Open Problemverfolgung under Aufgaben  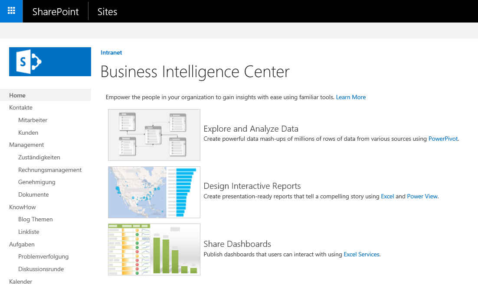pyautogui.click(x=43, y=257)
